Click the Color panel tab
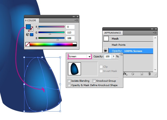The image size is (167, 120). (31, 21)
